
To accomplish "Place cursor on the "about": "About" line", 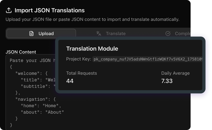I will coord(42,112).
